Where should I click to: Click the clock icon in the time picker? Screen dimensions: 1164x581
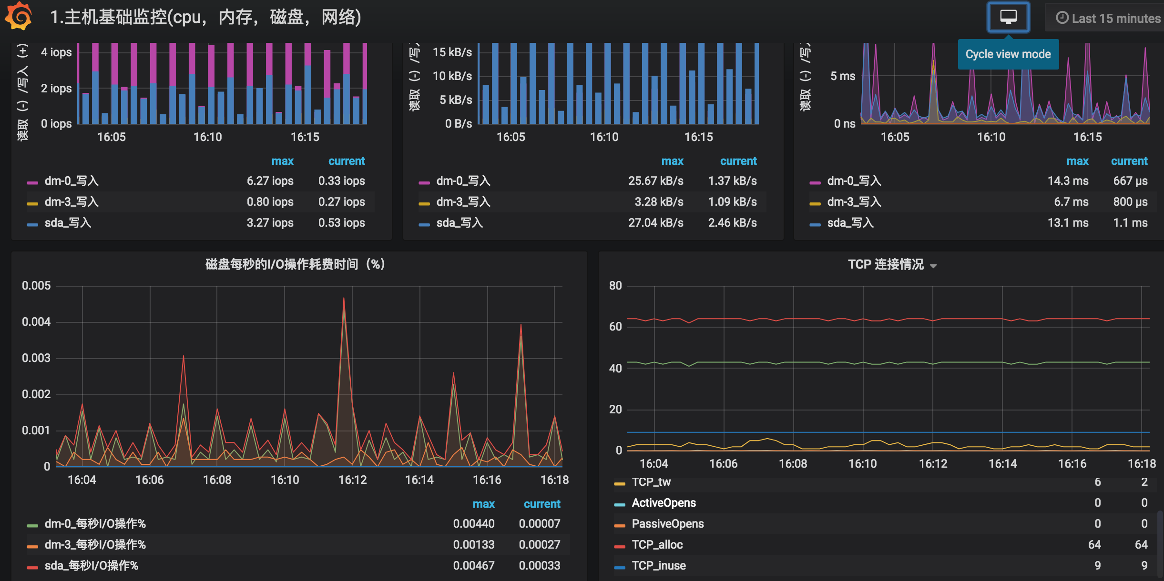1062,18
